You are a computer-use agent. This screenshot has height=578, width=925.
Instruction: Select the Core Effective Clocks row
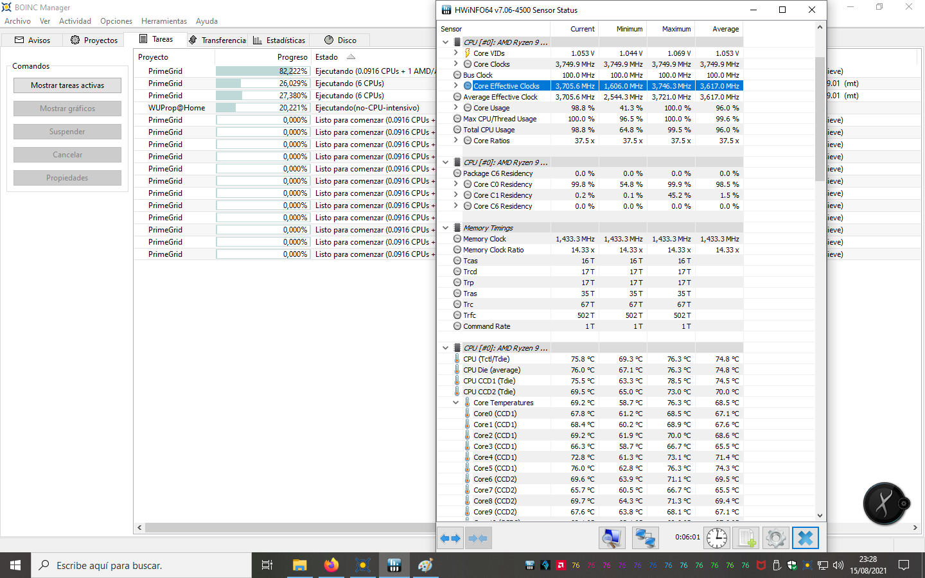click(590, 86)
